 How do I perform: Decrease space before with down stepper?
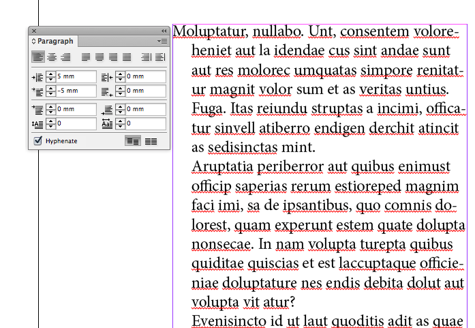51,112
